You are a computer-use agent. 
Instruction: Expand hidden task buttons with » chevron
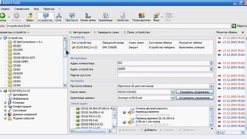(212, 129)
